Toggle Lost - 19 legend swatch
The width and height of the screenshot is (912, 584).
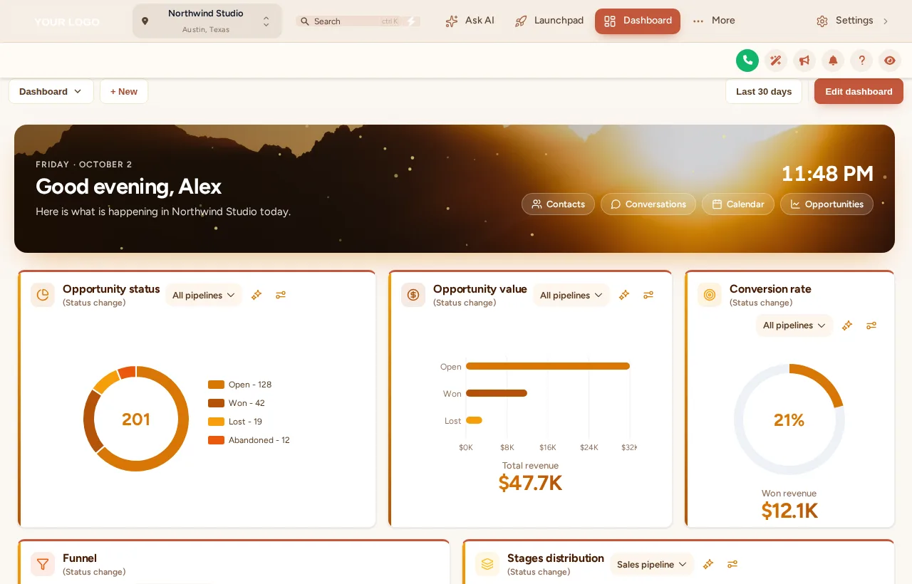pyautogui.click(x=216, y=422)
